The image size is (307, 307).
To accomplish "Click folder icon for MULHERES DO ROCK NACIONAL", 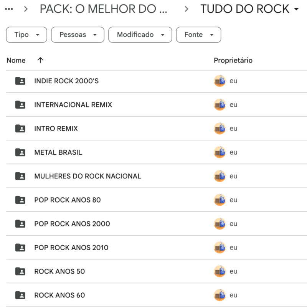I will coord(20,176).
